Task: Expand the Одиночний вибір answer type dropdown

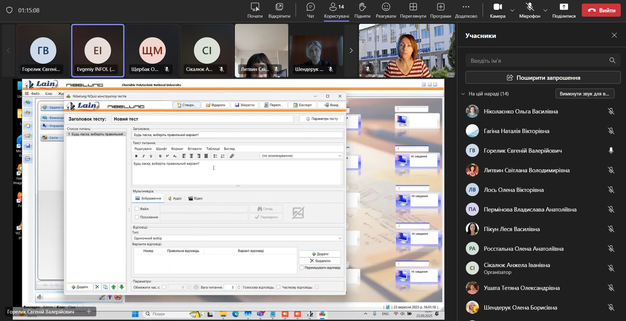Action: (339, 238)
